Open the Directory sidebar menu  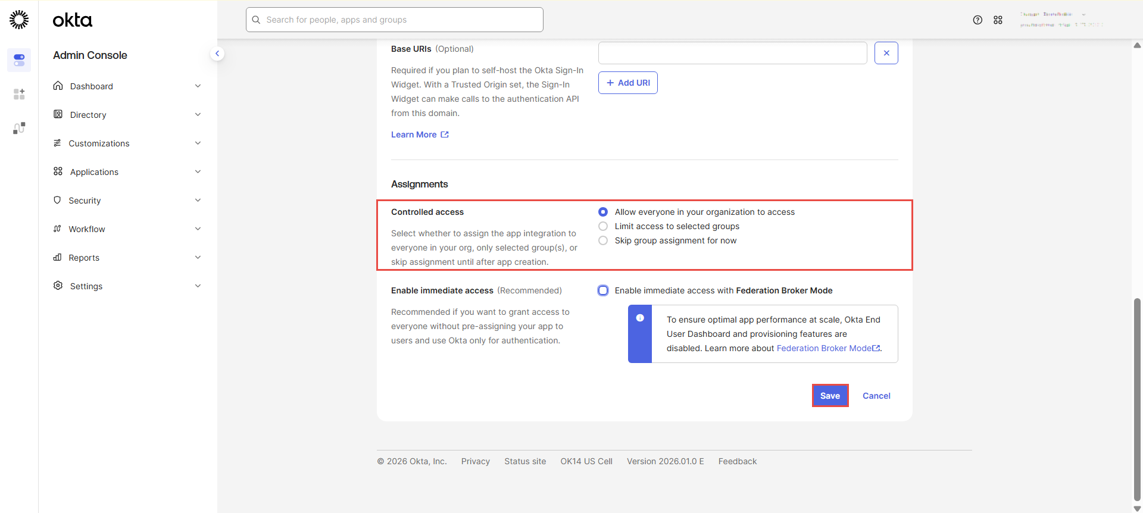click(88, 115)
